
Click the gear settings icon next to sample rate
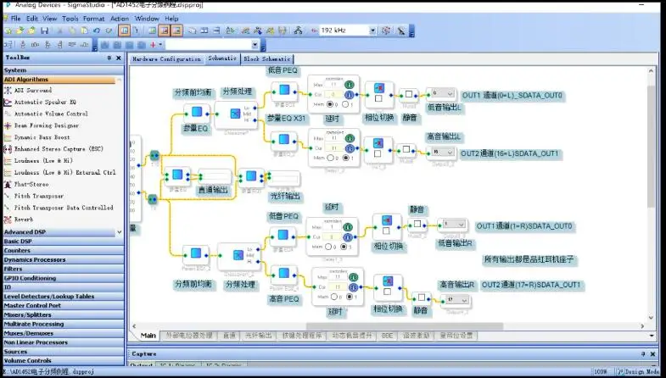386,31
